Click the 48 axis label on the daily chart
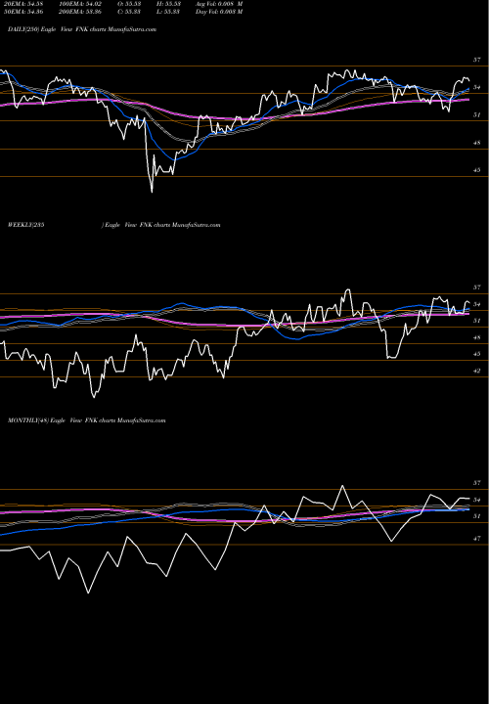 coord(477,143)
